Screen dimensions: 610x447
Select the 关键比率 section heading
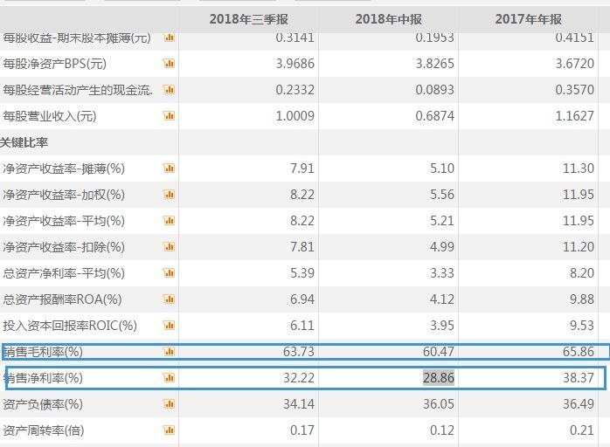click(x=24, y=142)
